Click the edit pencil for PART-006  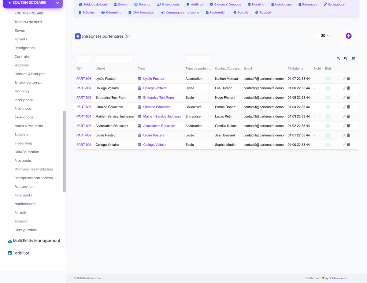(x=344, y=98)
